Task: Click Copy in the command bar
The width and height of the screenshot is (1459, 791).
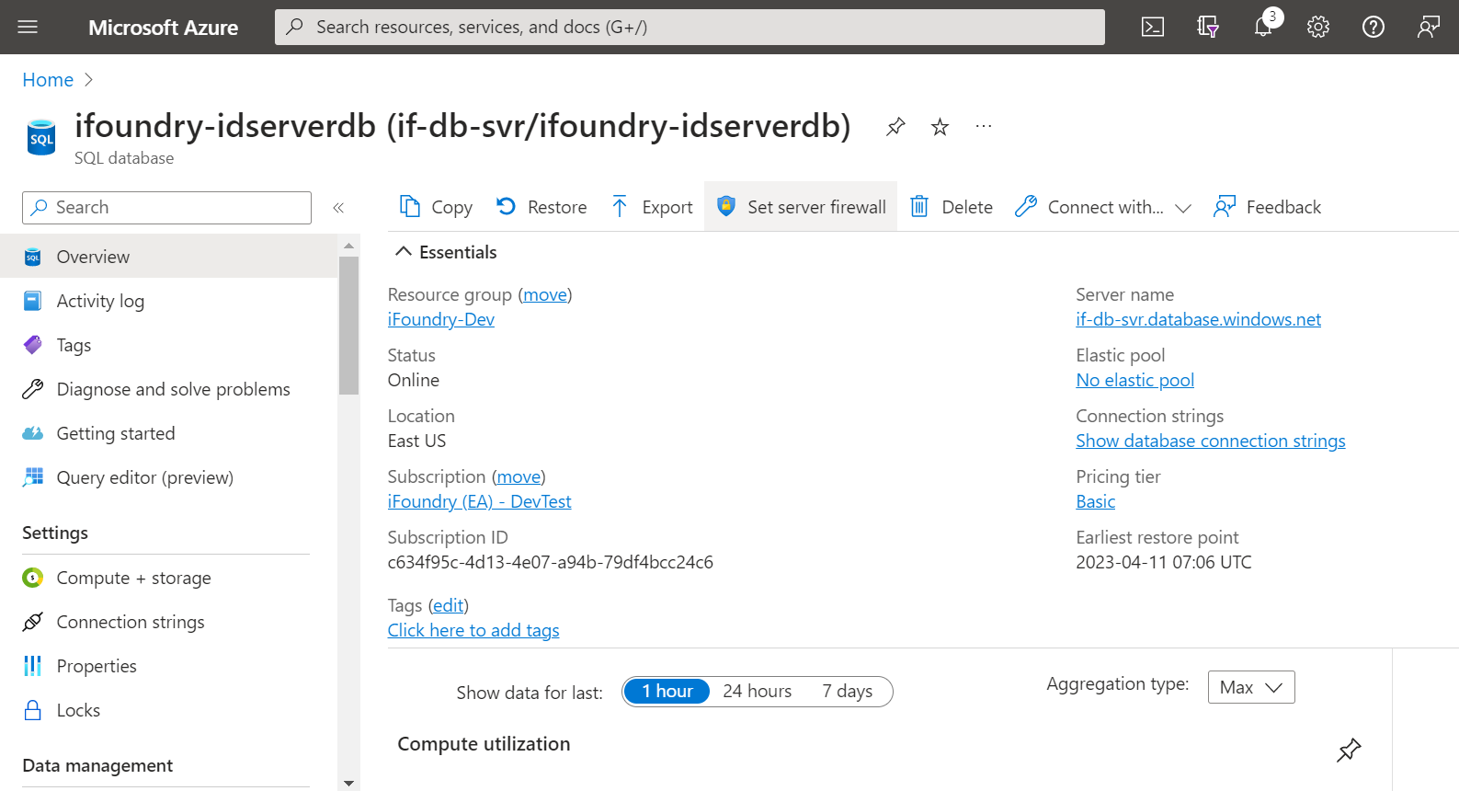Action: pos(436,207)
